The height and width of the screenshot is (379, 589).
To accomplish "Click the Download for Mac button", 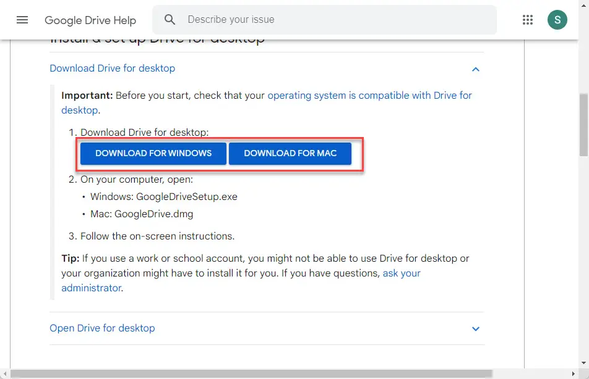I will [290, 153].
